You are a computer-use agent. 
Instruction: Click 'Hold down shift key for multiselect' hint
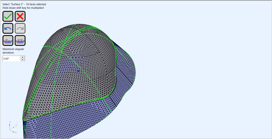click(23, 8)
